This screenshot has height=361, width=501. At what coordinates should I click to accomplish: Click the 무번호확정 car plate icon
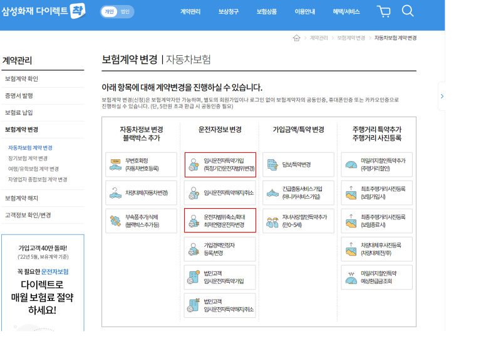(x=115, y=164)
